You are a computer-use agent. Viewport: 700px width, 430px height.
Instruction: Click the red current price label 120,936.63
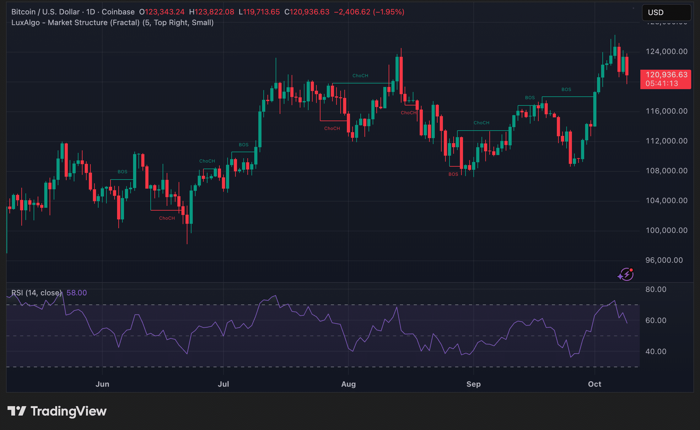(665, 75)
